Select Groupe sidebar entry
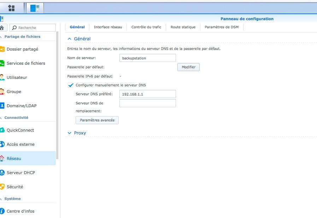 pyautogui.click(x=28, y=92)
